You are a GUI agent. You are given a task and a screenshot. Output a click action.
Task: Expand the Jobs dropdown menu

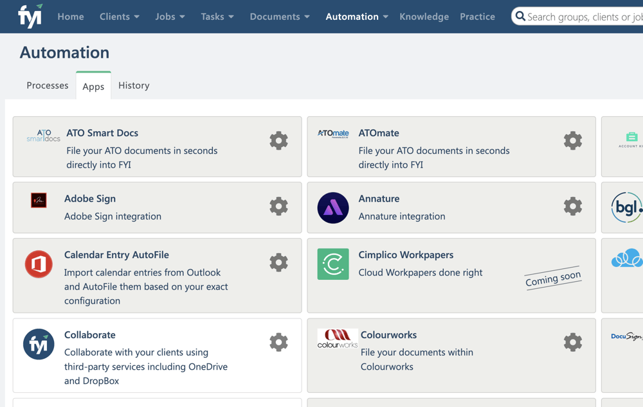(x=170, y=17)
